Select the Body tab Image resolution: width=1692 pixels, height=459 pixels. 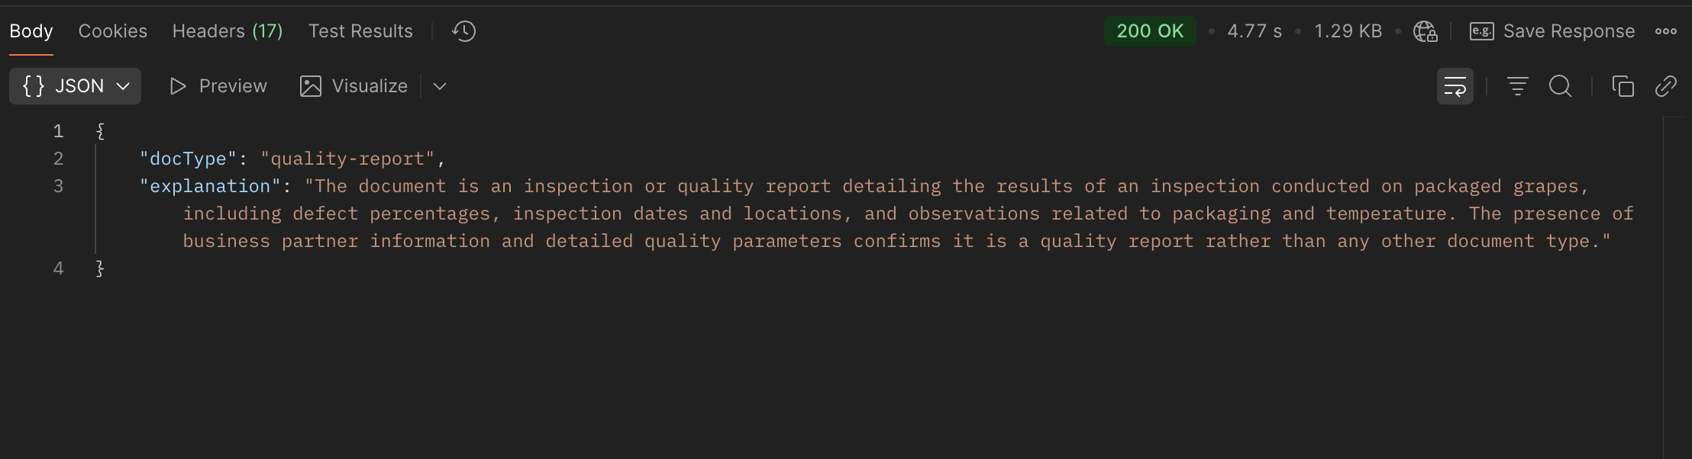coord(31,31)
